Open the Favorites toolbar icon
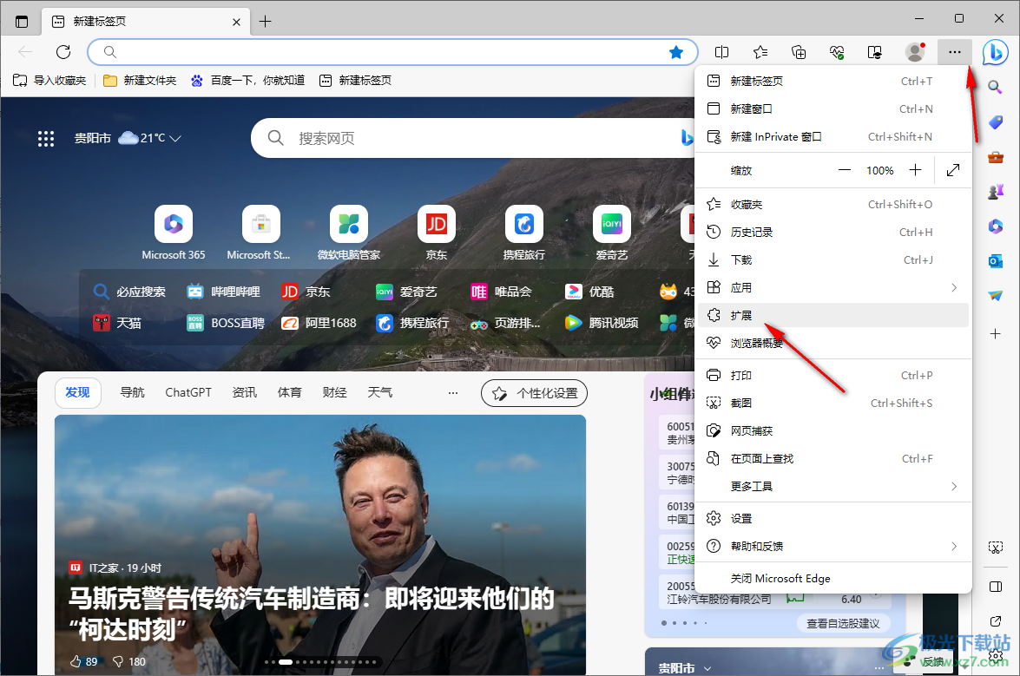The image size is (1020, 676). (x=760, y=52)
